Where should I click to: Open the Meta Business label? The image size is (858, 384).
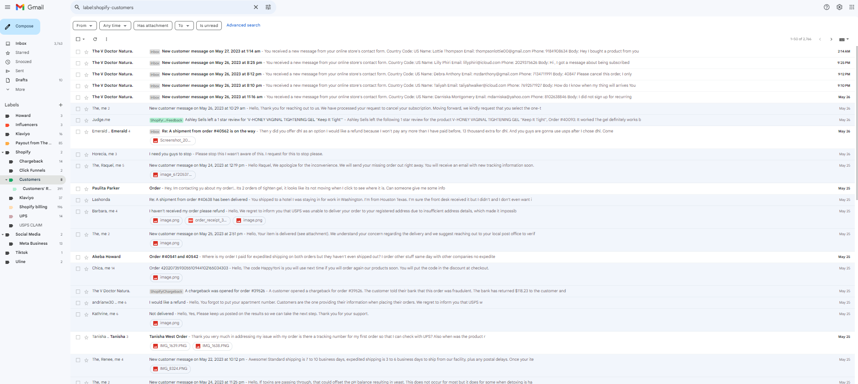[33, 243]
